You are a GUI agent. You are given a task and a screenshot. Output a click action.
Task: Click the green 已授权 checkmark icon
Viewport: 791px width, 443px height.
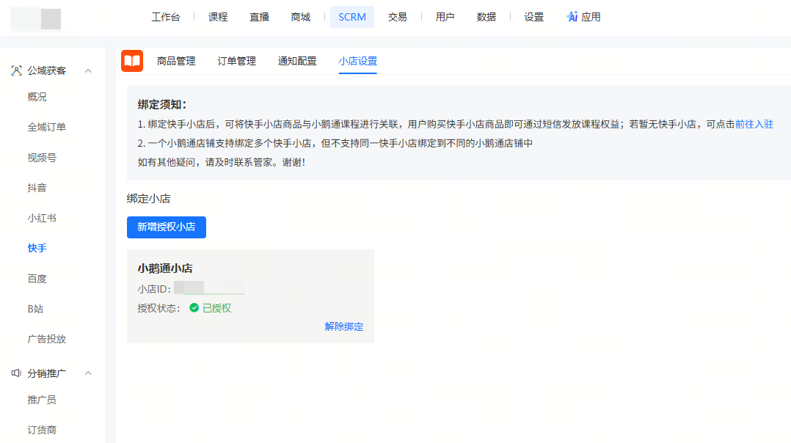[194, 308]
